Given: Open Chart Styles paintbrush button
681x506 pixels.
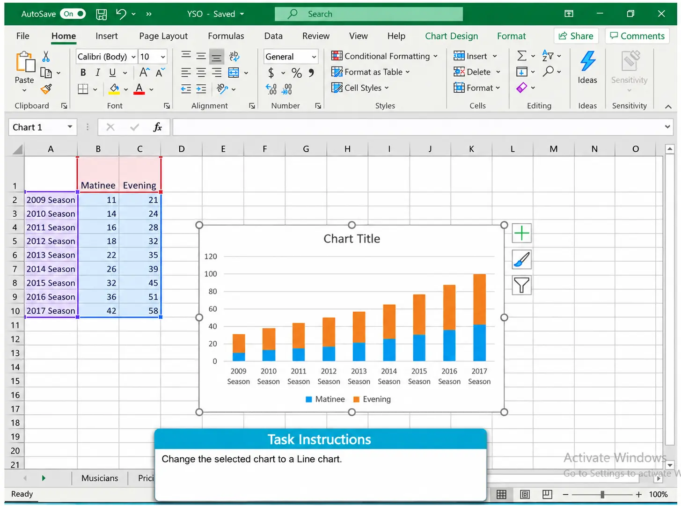Looking at the screenshot, I should pos(521,259).
